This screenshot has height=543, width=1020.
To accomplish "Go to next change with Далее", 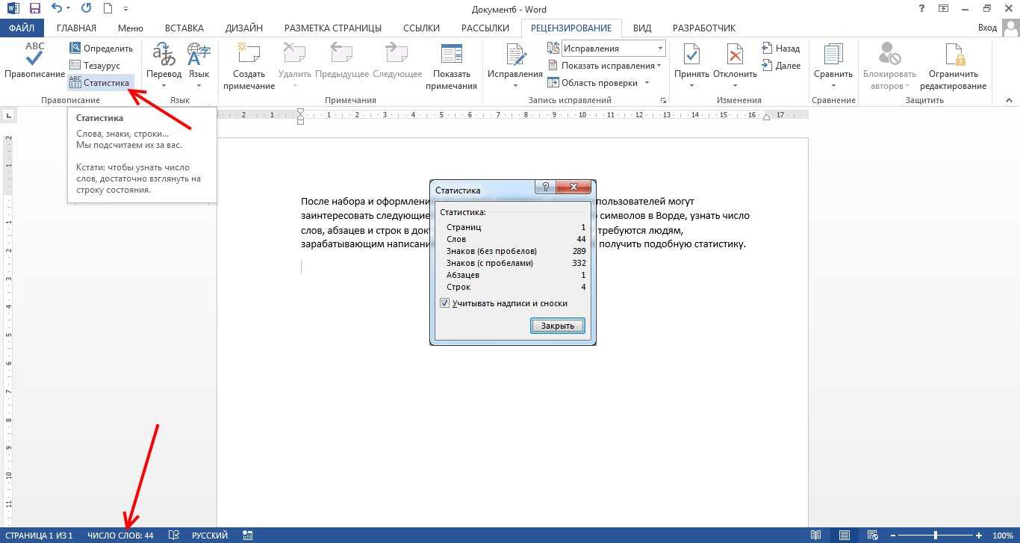I will [x=780, y=66].
